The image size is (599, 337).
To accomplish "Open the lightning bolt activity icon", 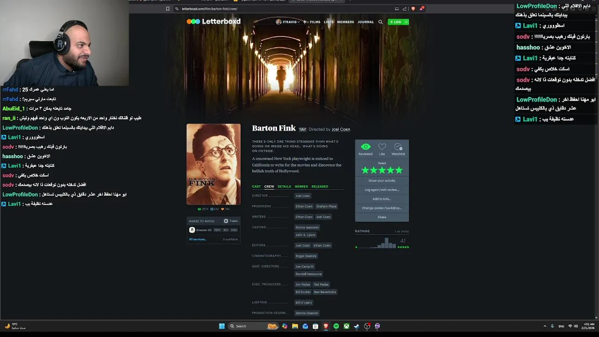I will tap(305, 22).
